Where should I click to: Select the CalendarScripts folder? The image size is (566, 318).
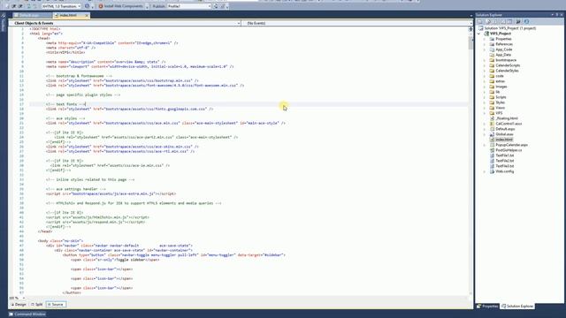tap(508, 65)
